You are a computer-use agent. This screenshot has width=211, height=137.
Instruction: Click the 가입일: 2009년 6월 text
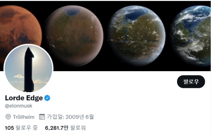pos(70,117)
